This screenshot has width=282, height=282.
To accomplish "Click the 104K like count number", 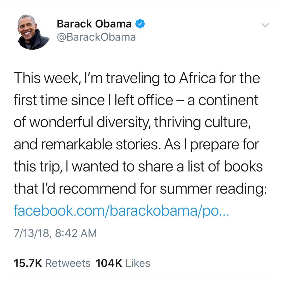I will click(x=109, y=263).
